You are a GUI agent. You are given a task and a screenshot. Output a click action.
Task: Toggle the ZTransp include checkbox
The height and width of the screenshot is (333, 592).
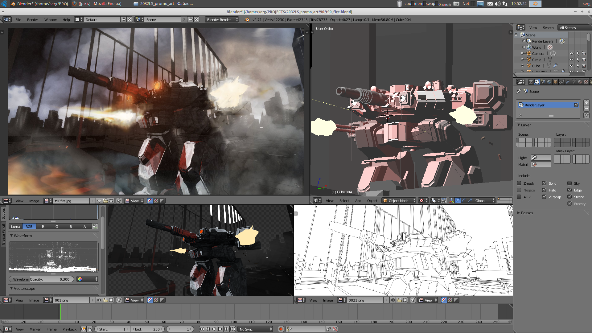click(x=544, y=197)
